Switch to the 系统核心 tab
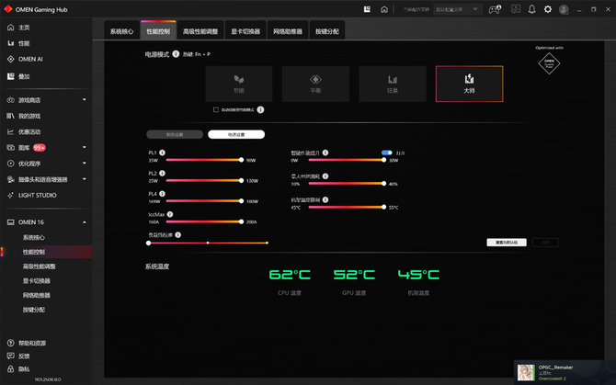 121,31
